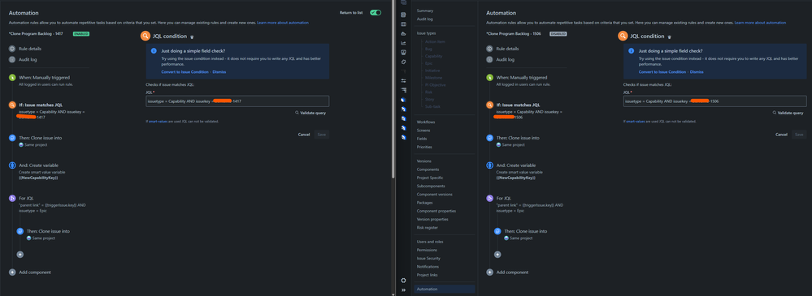Screen dimensions: 812x296
Task: Select first Clone issue step icon in rule 1506
Action: tap(489, 138)
